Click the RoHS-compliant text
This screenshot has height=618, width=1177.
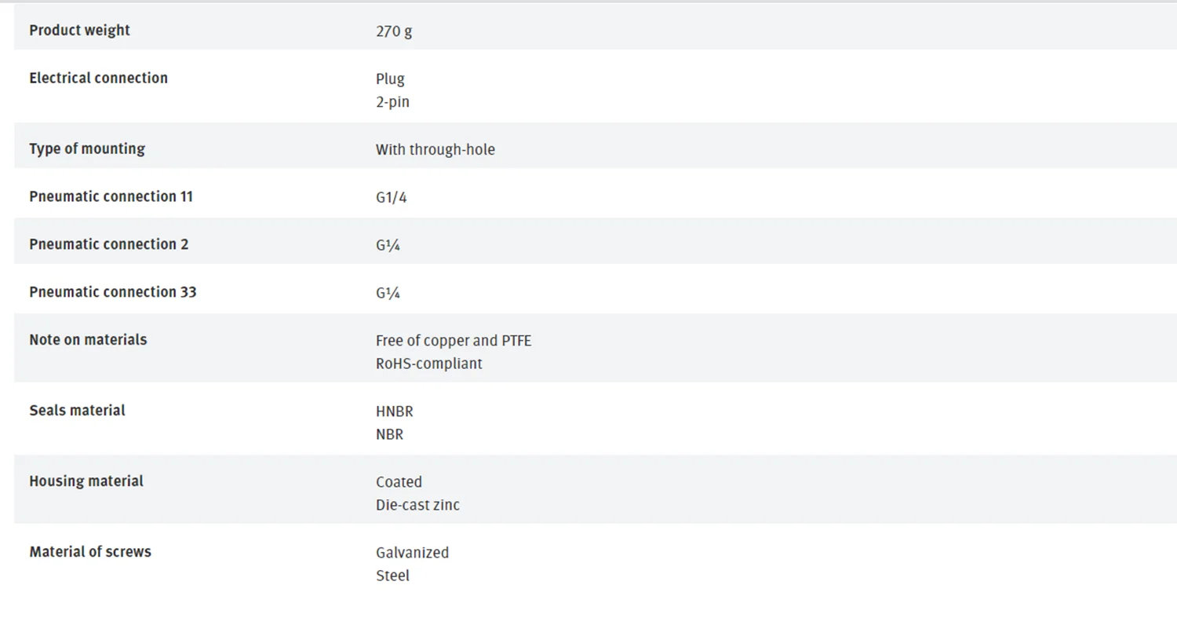pos(428,364)
